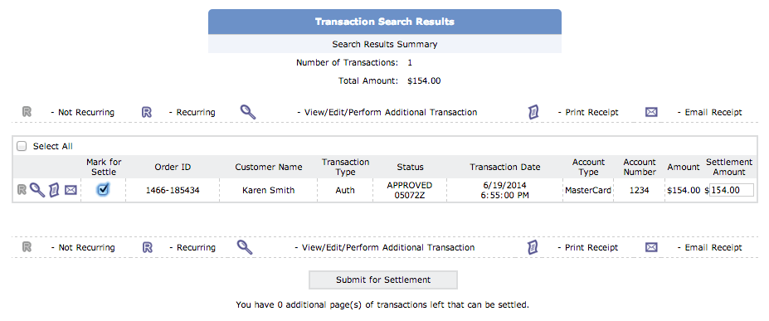Viewport: 769px width, 321px height.
Task: Click top legend Print Receipt icon
Action: click(533, 112)
